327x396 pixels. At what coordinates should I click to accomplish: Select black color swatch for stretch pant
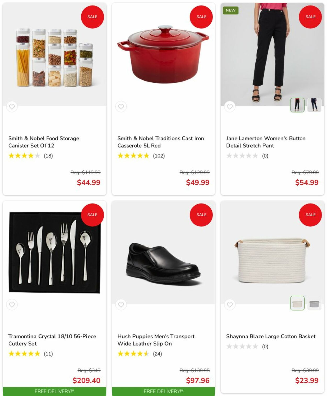[x=297, y=105]
